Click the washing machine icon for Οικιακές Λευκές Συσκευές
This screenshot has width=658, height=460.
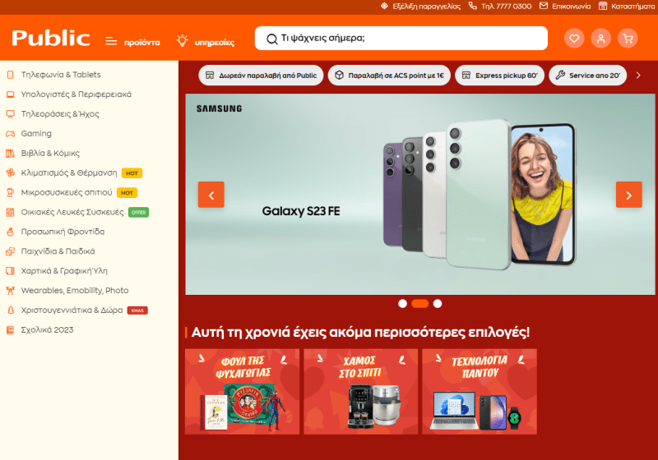click(11, 213)
